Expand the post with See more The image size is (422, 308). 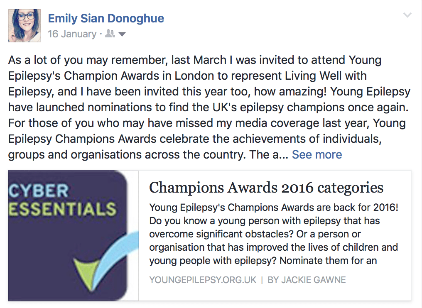tap(317, 155)
